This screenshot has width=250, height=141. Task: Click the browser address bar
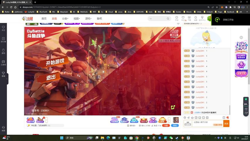pyautogui.click(x=113, y=7)
